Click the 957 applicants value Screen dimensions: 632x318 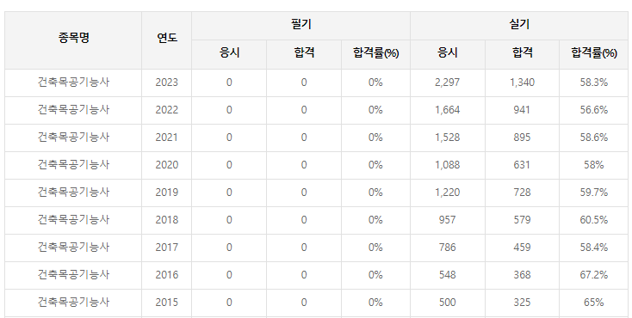448,220
